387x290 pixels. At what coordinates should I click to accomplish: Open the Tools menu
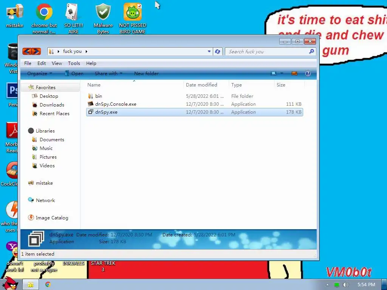click(74, 63)
